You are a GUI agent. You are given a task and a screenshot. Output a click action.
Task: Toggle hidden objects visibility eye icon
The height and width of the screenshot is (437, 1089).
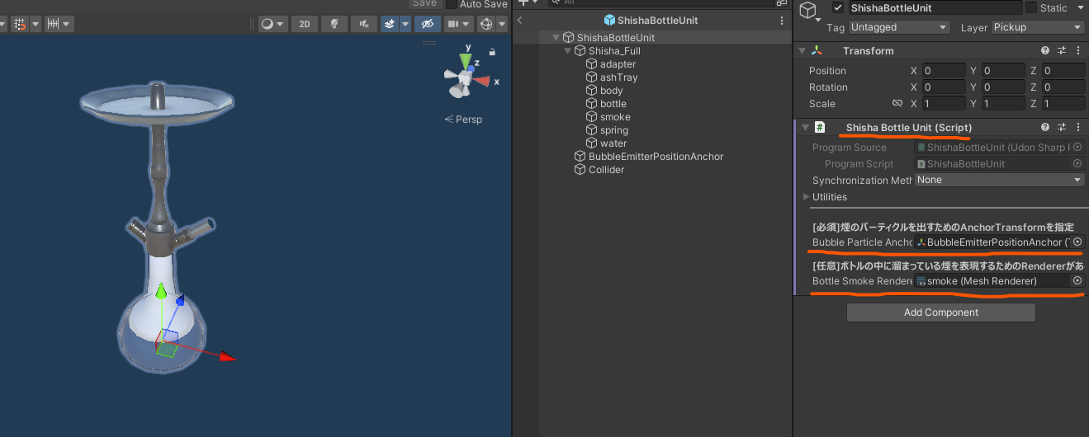pyautogui.click(x=427, y=24)
